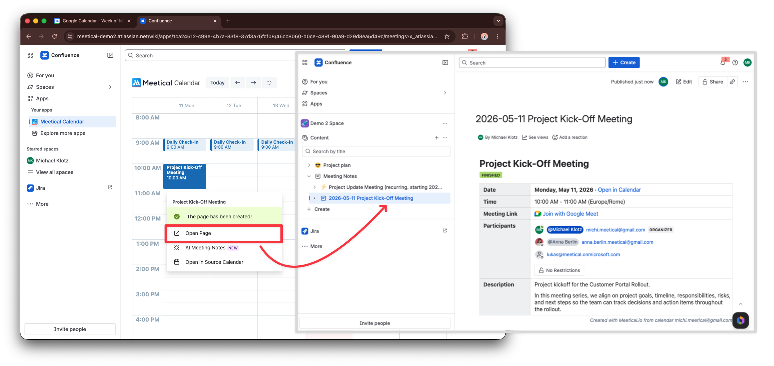Open the app switcher in the left Confluence window
Image resolution: width=774 pixels, height=366 pixels.
[x=30, y=55]
